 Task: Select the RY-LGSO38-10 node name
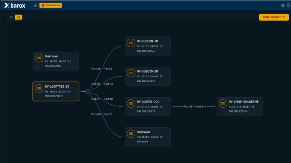click(x=147, y=41)
